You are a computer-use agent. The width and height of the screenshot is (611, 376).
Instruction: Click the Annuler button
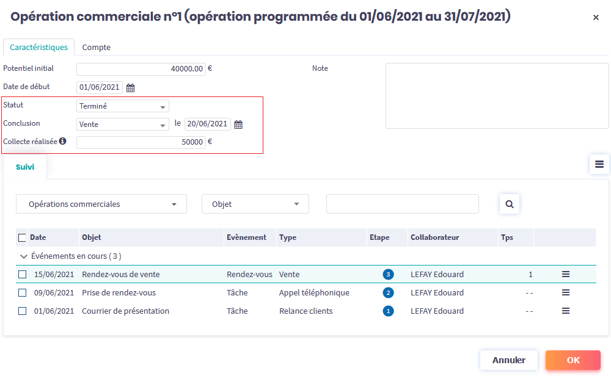click(x=508, y=360)
